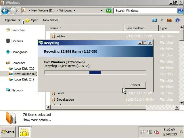Screen dimensions: 184x138
Task: Open Help with the question mark icon
Action: 177,20
